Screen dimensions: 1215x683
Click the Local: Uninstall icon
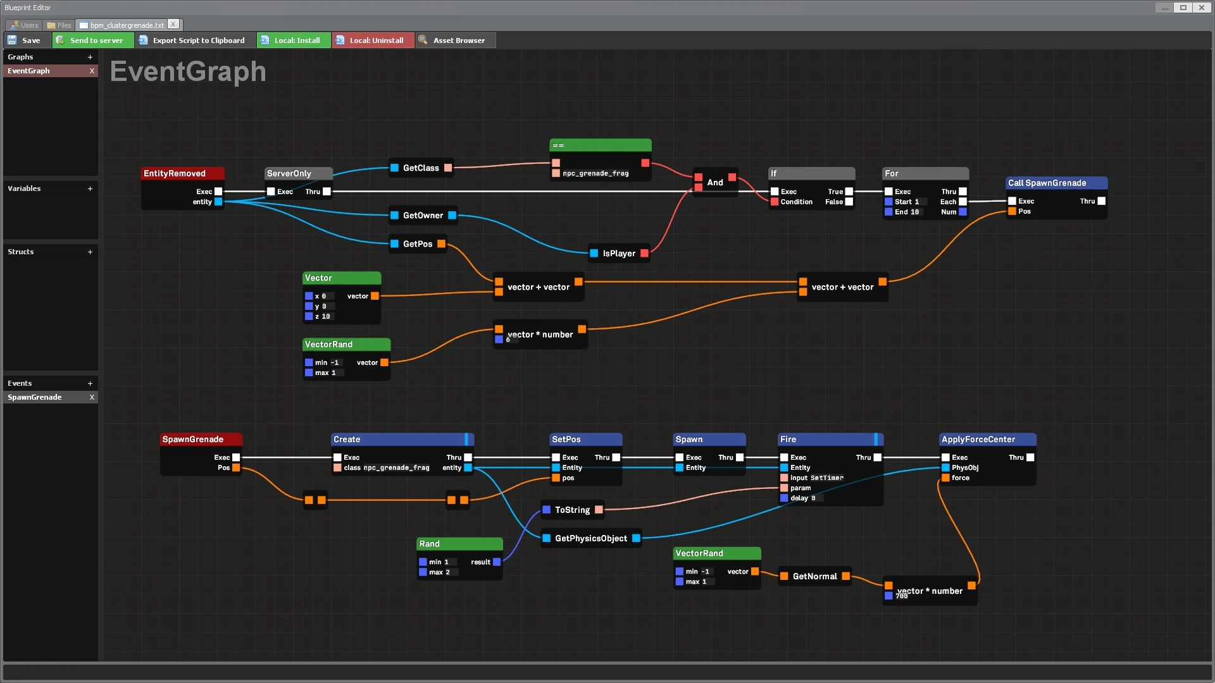340,40
